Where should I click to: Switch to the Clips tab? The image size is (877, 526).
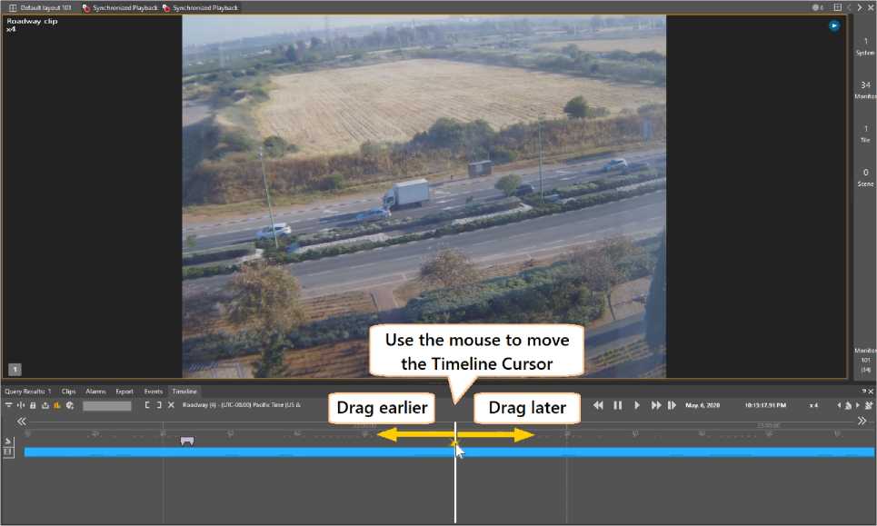68,392
